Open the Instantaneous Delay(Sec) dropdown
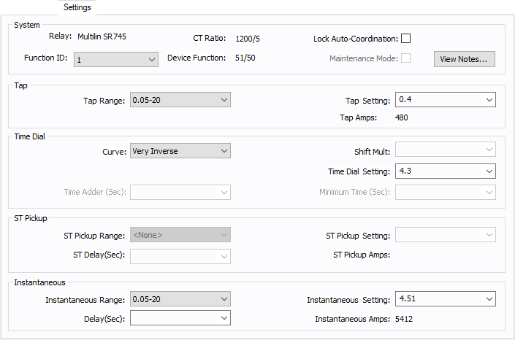Image resolution: width=515 pixels, height=340 pixels. (180, 318)
